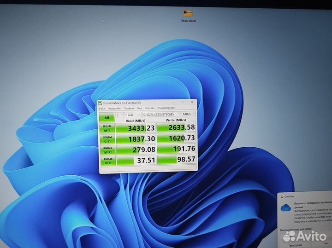Open the Справка menu
332x248 pixels.
click(x=149, y=108)
